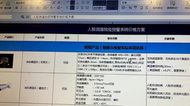Toggle italic formatting with the I icon

21,8
